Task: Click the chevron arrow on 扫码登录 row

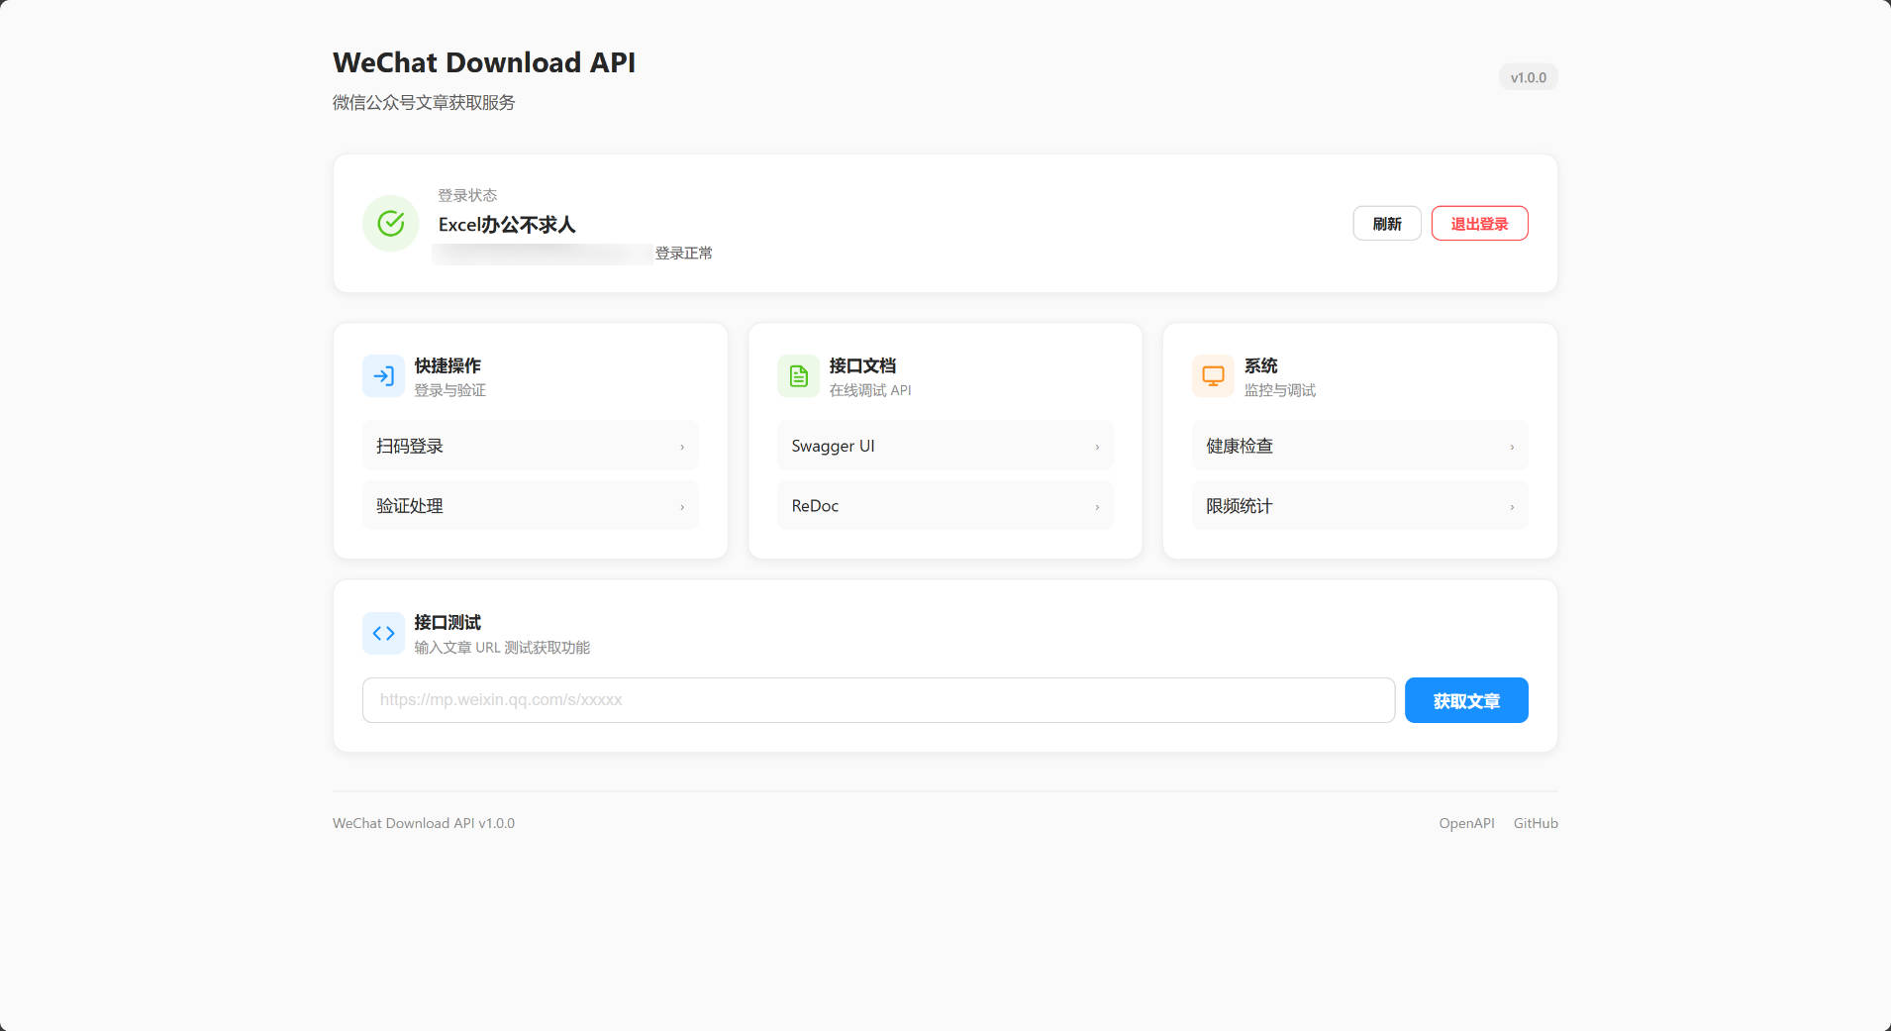Action: click(x=682, y=448)
